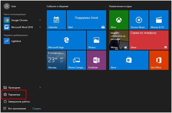172x113 pixels.
Task: Click the User account name
Action: [14, 6]
